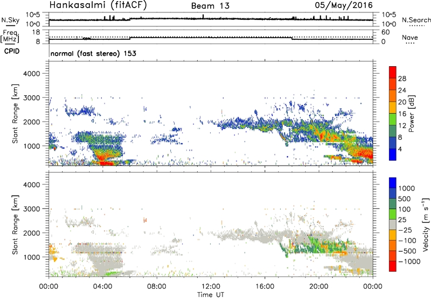Click the Freq. [MHz] axis label

[10, 36]
